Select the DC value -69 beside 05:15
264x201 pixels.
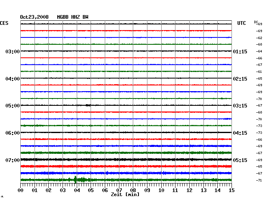point(259,160)
